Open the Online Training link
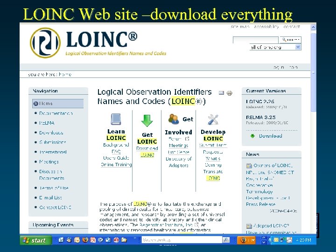 point(116,165)
